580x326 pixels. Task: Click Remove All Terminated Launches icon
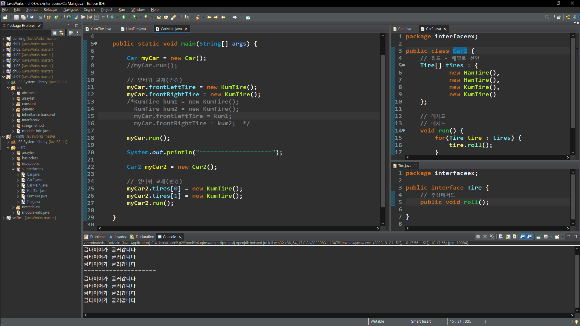coord(492,237)
